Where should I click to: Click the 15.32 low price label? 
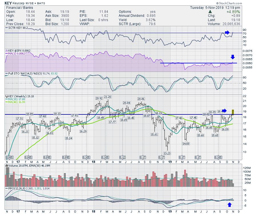tap(35, 138)
